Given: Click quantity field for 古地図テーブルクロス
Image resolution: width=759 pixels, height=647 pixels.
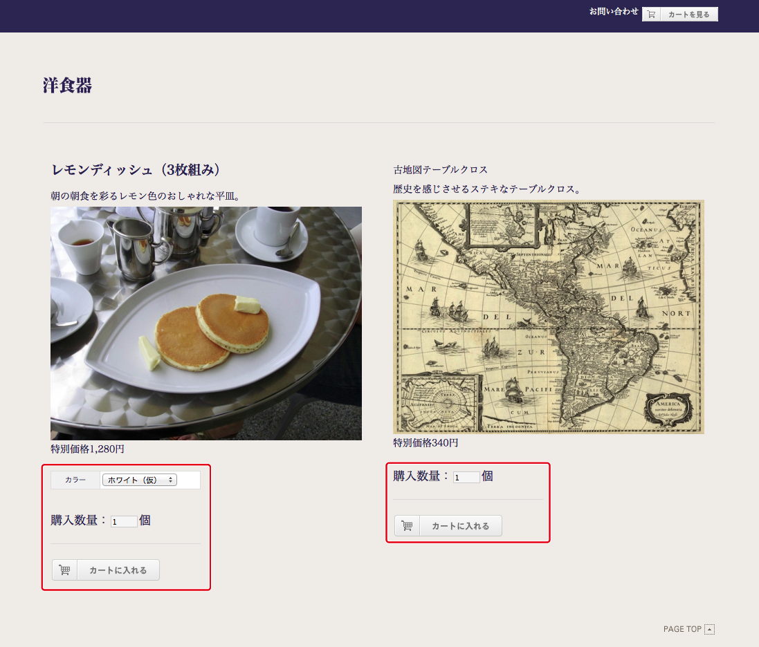Looking at the screenshot, I should tap(466, 477).
